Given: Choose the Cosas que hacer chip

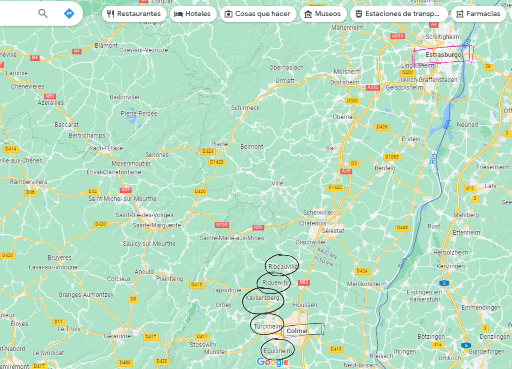Looking at the screenshot, I should pos(258,14).
